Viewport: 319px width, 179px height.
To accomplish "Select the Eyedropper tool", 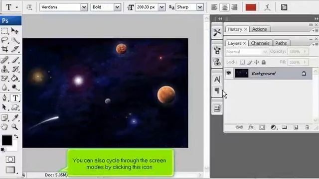I will click(x=15, y=118).
